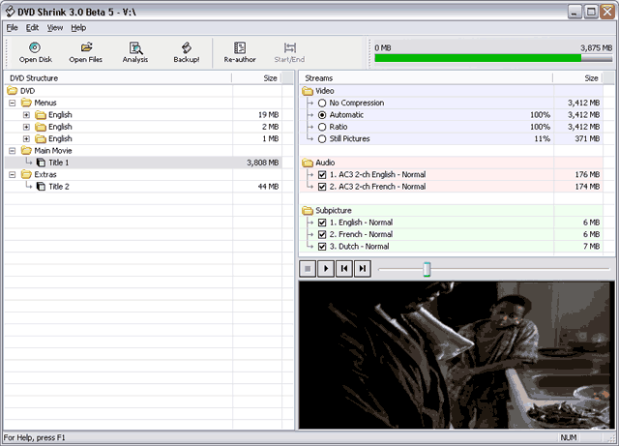Click the 19 MB English menu folder icon

click(x=41, y=115)
